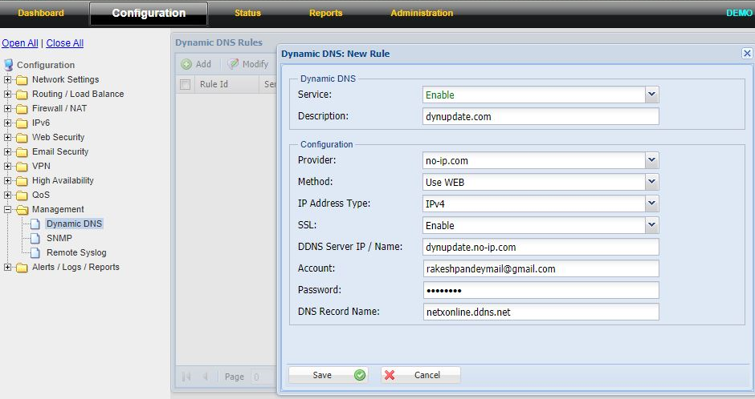Close the New Rule dialog

point(747,53)
